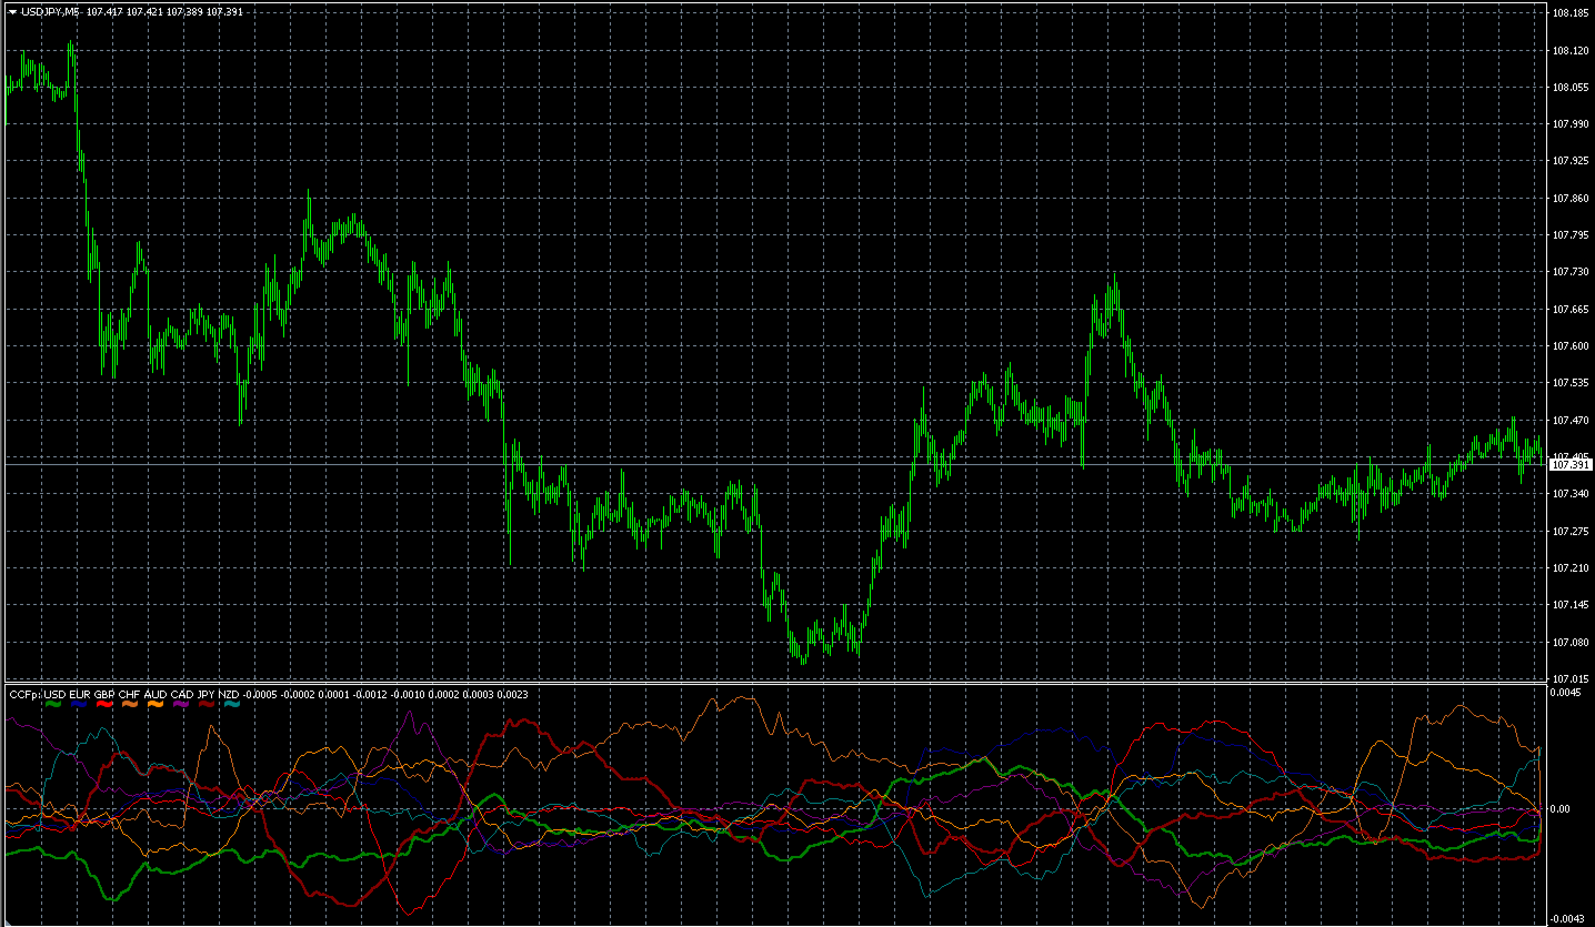Click the 108.055 price axis label
This screenshot has height=927, width=1595.
click(x=1571, y=87)
